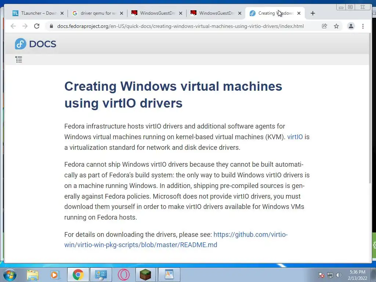Viewport: 376px width, 282px height.
Task: Reload the current page
Action: [37, 26]
